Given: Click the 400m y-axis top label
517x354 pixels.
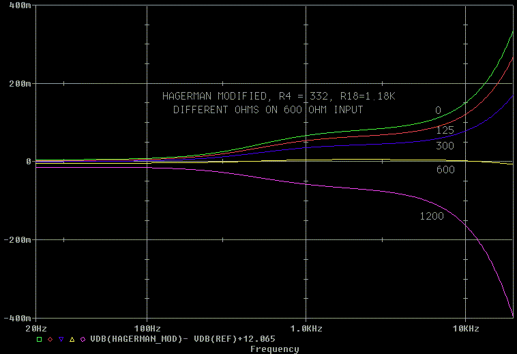Looking at the screenshot, I should pyautogui.click(x=18, y=5).
